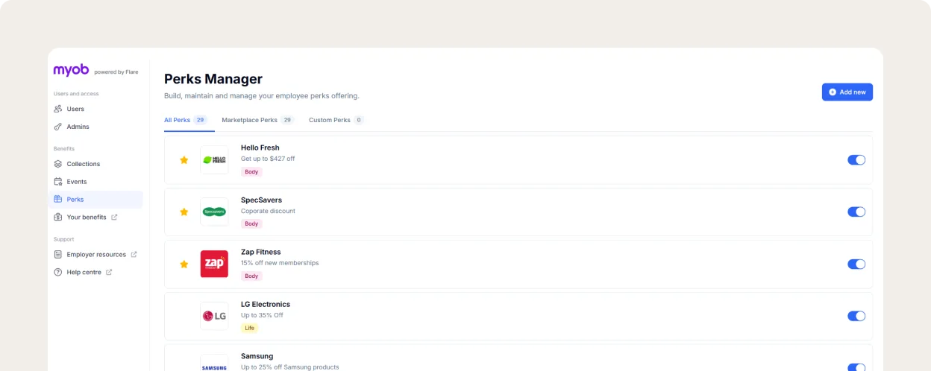Open the Admins sidebar item
931x371 pixels.
tap(95, 127)
